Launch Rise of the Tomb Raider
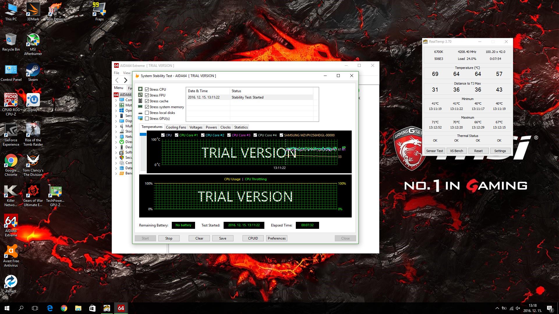This screenshot has width=559, height=314. (x=33, y=135)
